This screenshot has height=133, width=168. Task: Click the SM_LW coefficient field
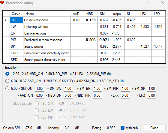pos(68,89)
